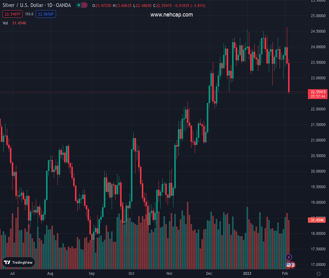The width and height of the screenshot is (329, 278).
Task: Click the 2023 label on the time axis
Action: click(247, 274)
